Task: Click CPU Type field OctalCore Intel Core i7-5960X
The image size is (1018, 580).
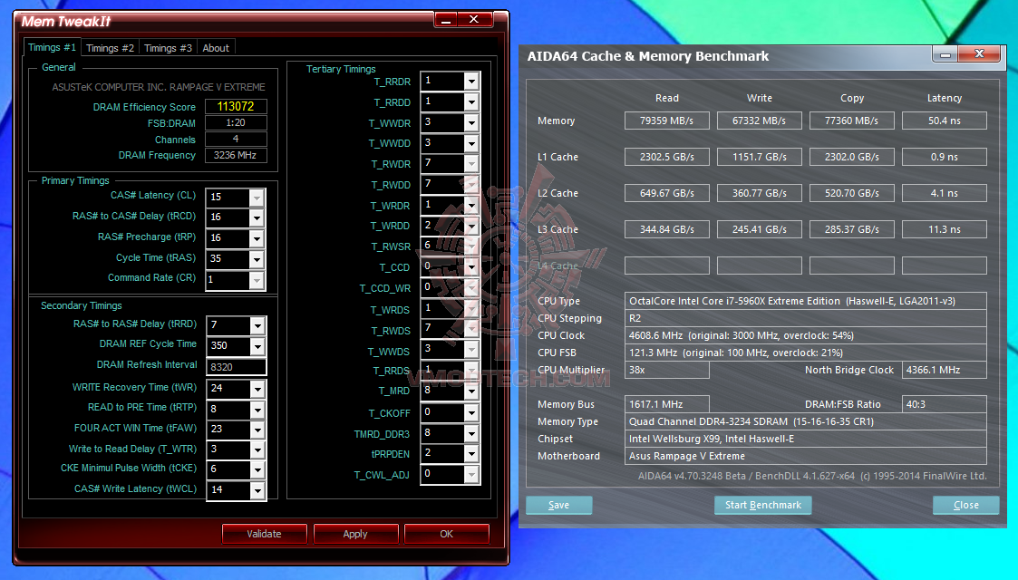Action: (x=806, y=301)
